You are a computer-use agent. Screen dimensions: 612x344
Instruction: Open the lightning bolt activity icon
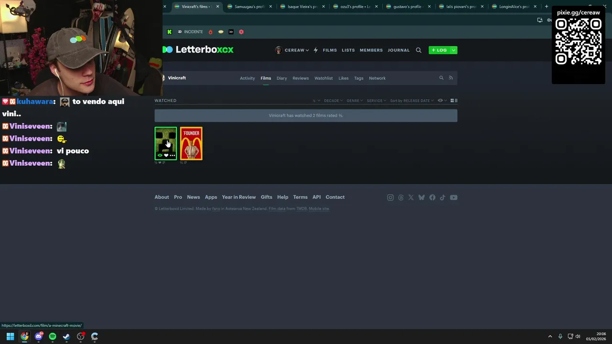tap(316, 50)
